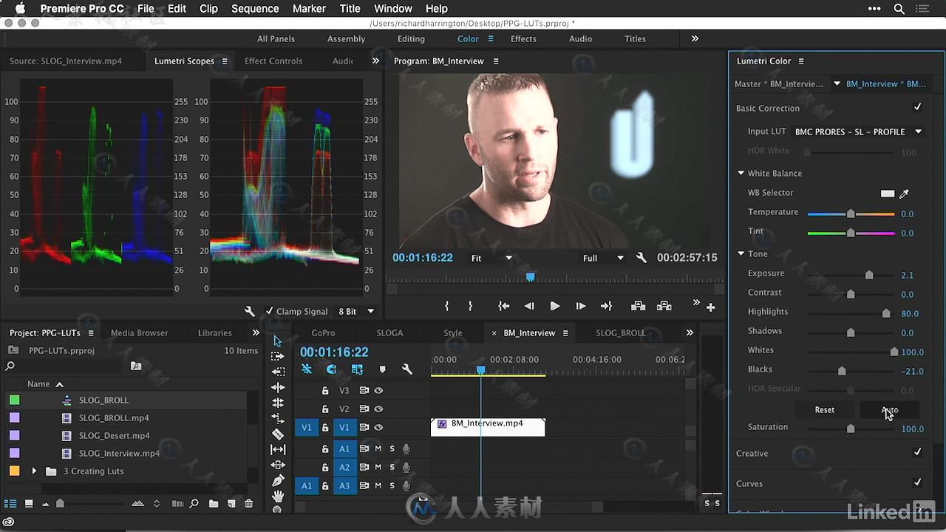Viewport: 946px width, 532px height.
Task: Toggle the Curves section checkbox
Action: pos(917,482)
